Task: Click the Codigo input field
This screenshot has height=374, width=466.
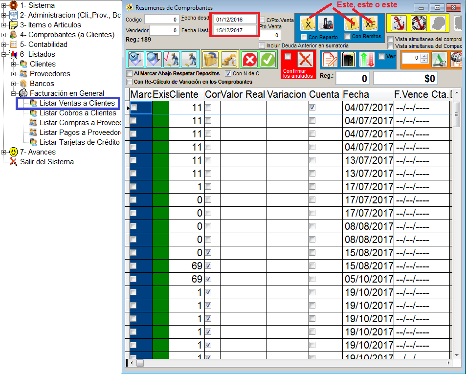Action: pyautogui.click(x=161, y=20)
